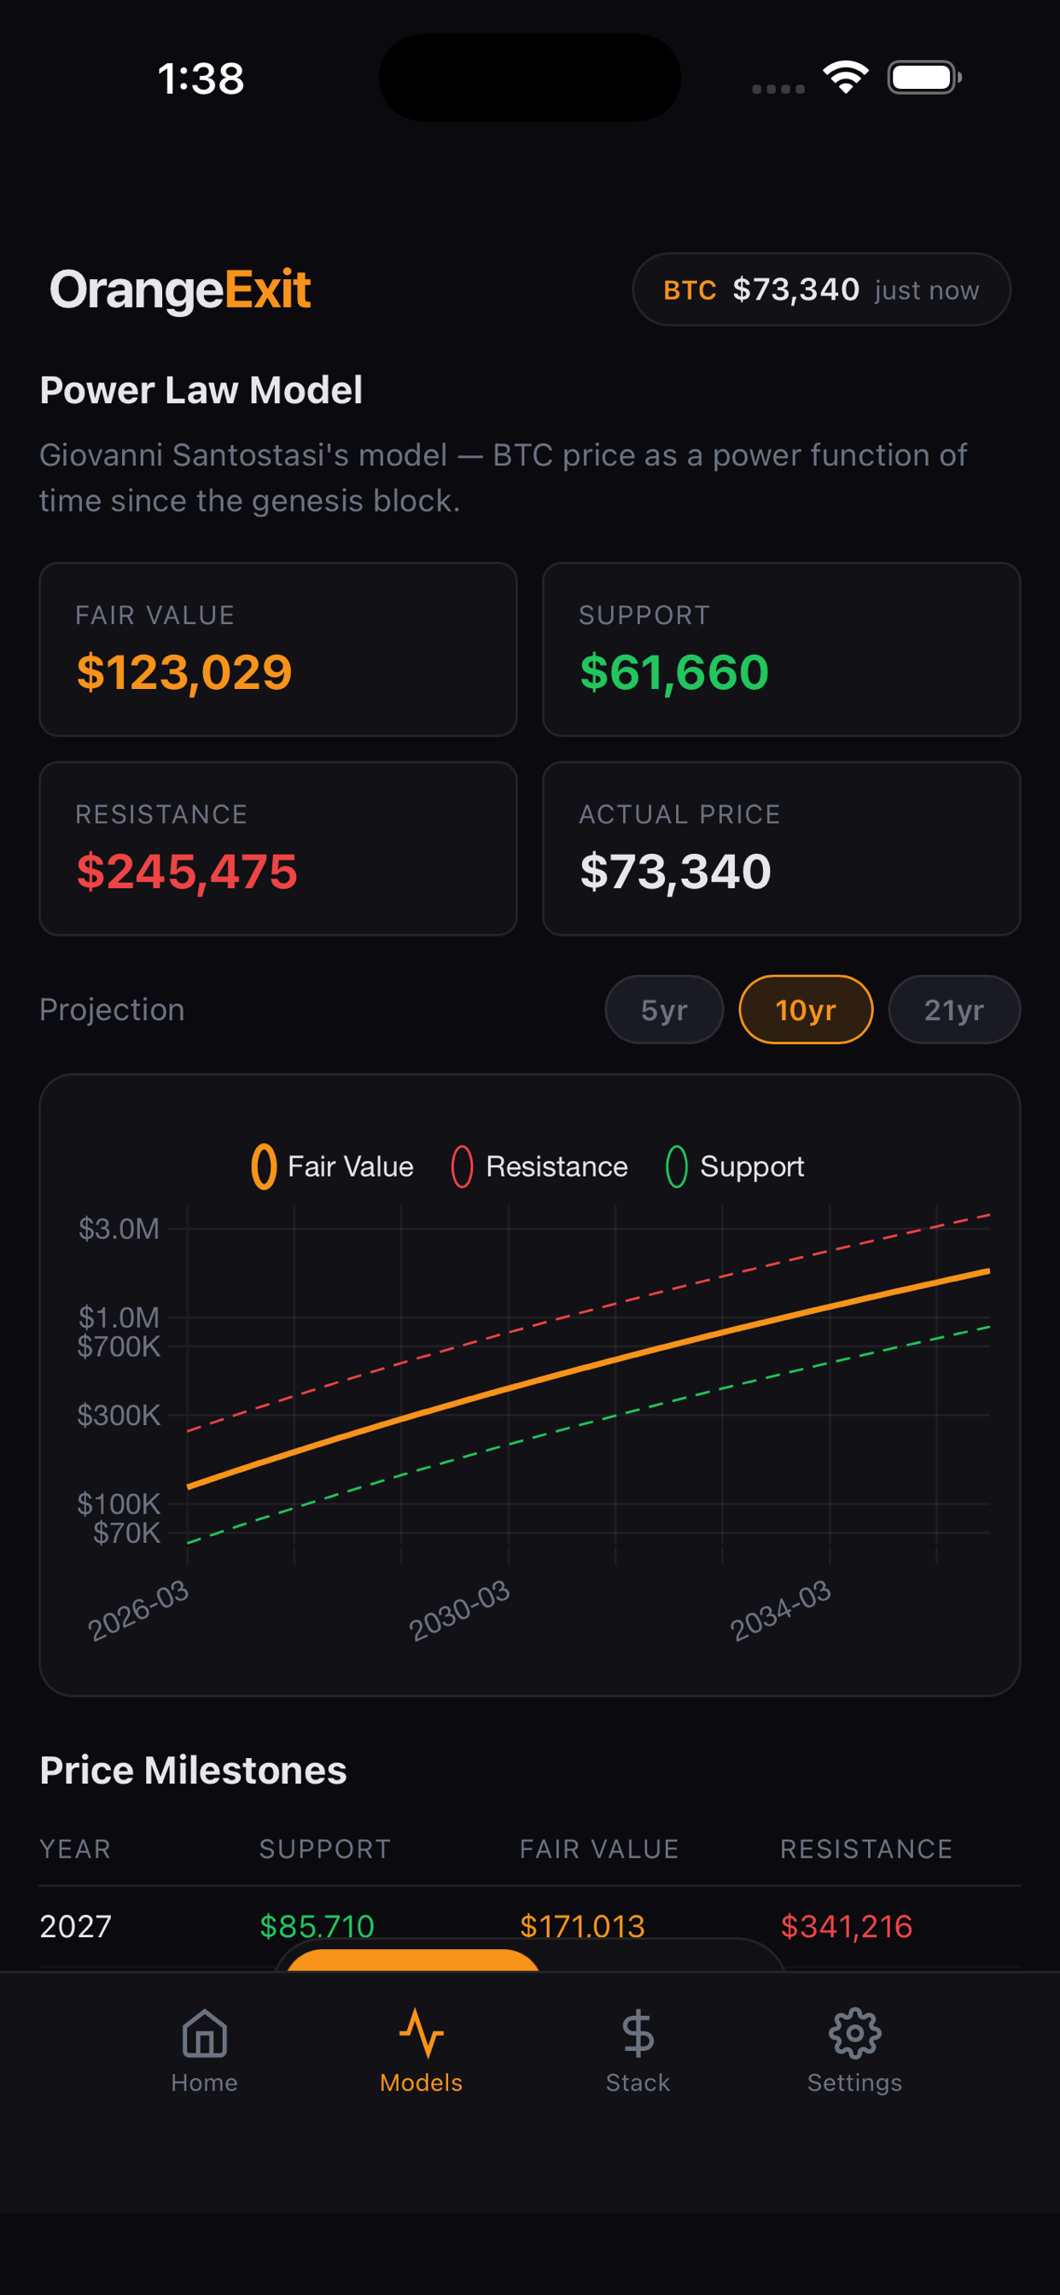Click the red Resistance legend marker
This screenshot has height=2295, width=1060.
pyautogui.click(x=462, y=1166)
